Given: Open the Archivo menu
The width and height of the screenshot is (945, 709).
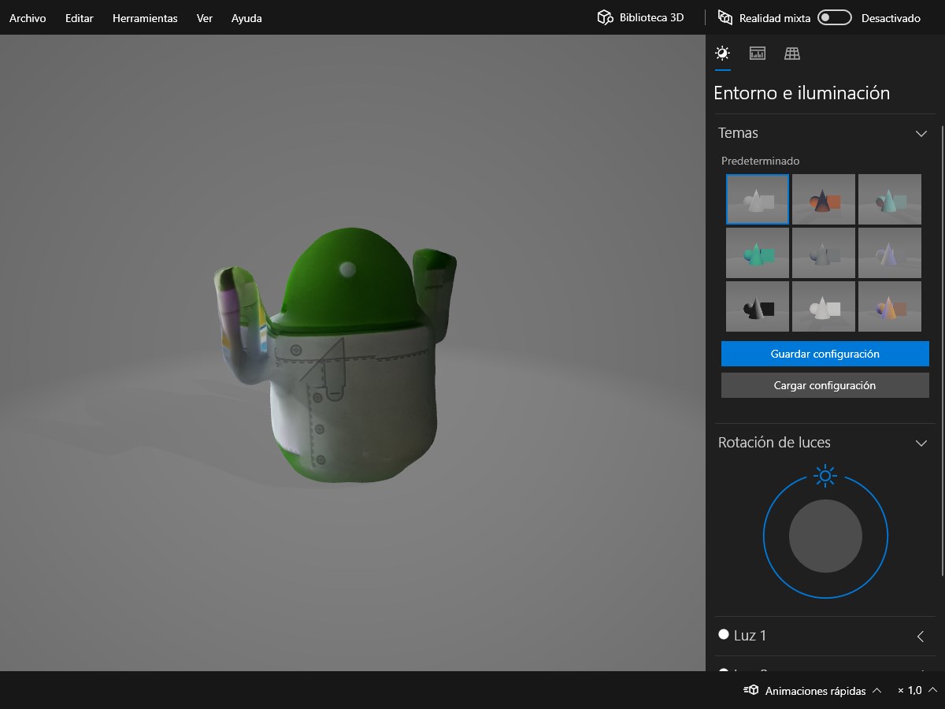Looking at the screenshot, I should pos(28,18).
